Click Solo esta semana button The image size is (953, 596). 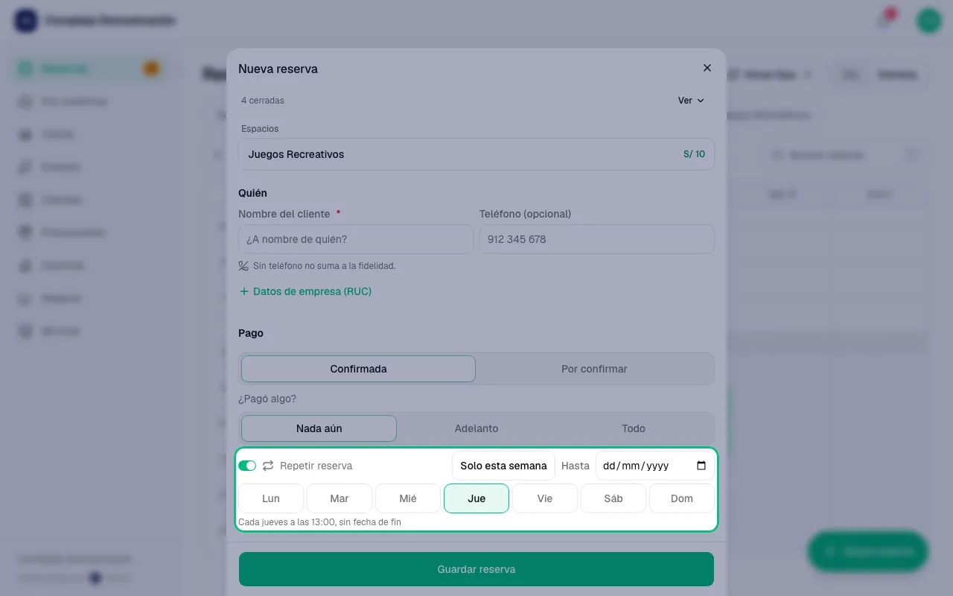pyautogui.click(x=503, y=466)
